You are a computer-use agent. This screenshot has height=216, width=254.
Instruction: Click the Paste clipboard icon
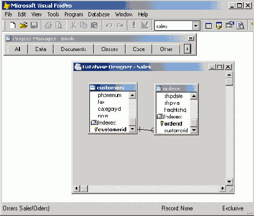pos(95,26)
